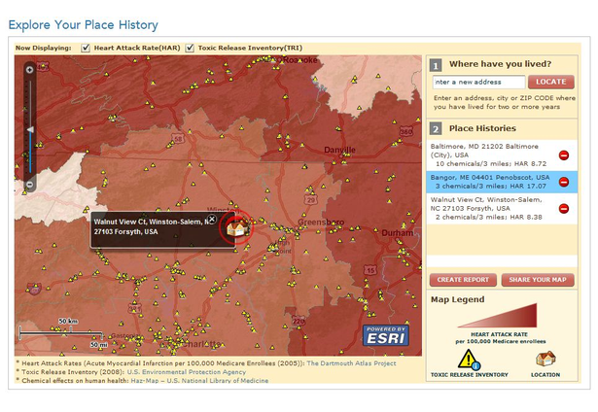
Task: Zoom in with the map plus button
Action: click(x=30, y=70)
